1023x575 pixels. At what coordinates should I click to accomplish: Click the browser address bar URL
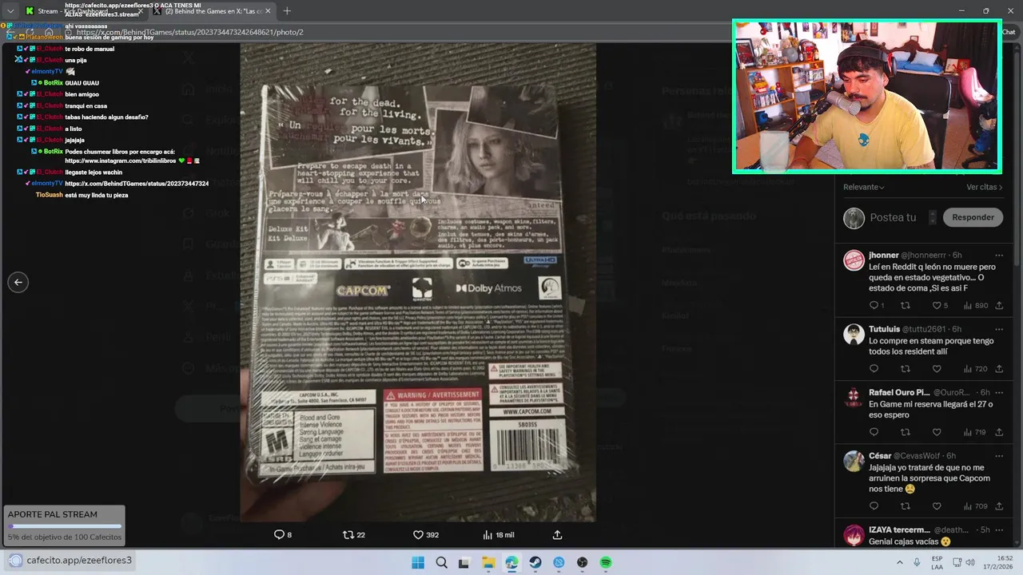coord(190,33)
